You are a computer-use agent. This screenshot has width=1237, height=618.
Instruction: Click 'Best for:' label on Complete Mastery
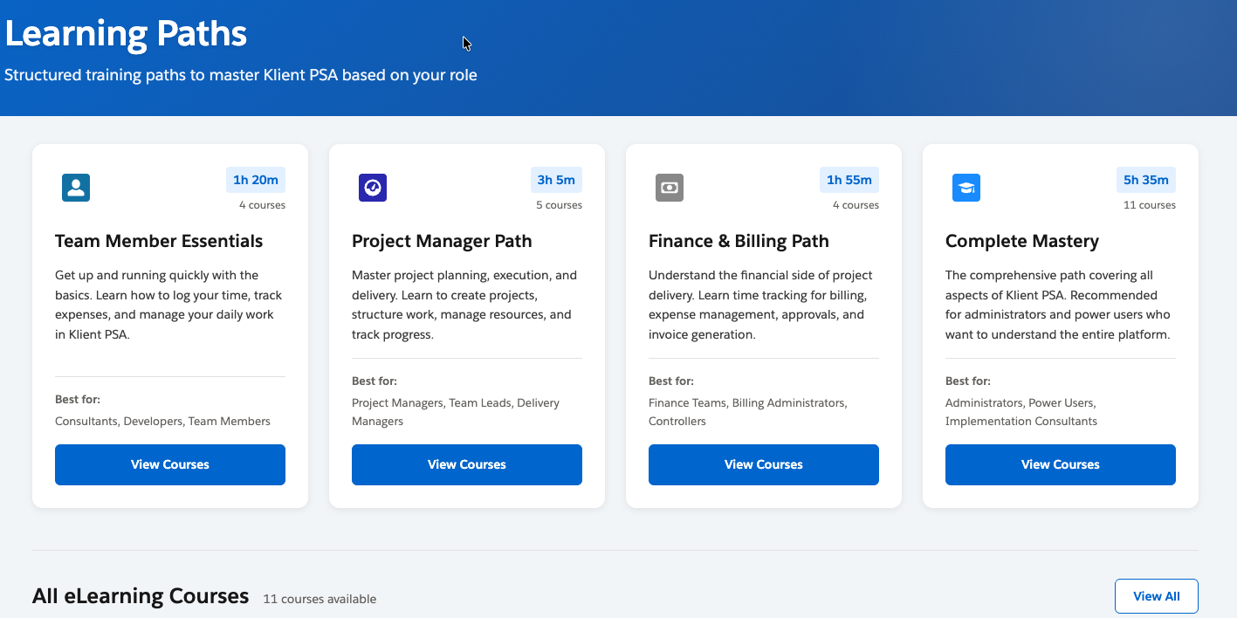tap(968, 381)
